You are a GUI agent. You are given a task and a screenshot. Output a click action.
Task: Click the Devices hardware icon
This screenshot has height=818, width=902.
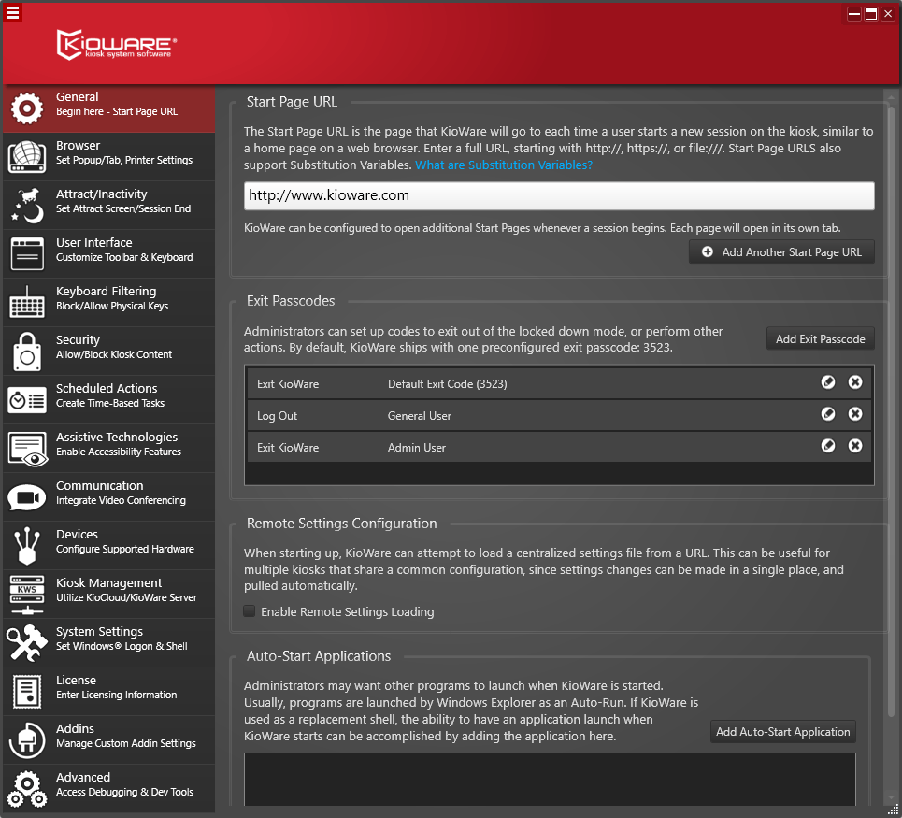coord(27,546)
